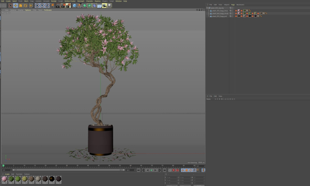Render to Picture Viewer
This screenshot has height=186, width=310.
click(63, 6)
